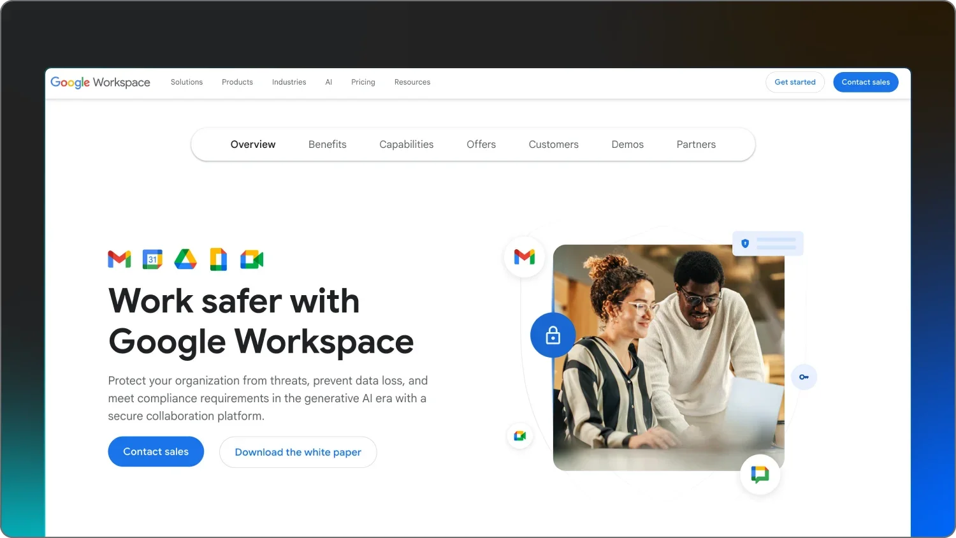Open the Solutions menu
Image resolution: width=956 pixels, height=538 pixels.
(x=187, y=82)
